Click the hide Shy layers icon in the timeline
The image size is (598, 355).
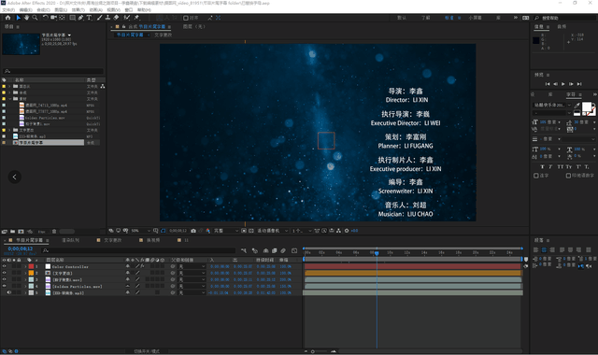(265, 250)
